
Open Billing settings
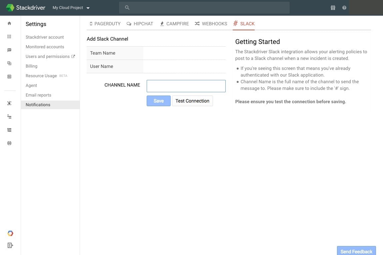(x=32, y=66)
